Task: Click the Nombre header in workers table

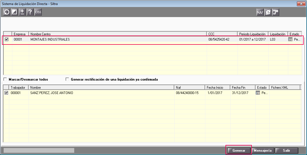Action: click(101, 87)
